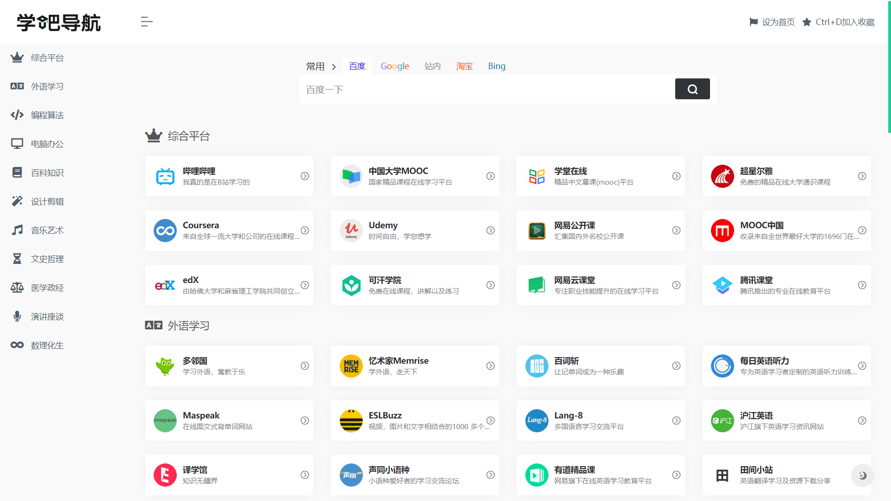Open the 电脑办公 category in sidebar
This screenshot has height=501, width=891.
point(17,144)
